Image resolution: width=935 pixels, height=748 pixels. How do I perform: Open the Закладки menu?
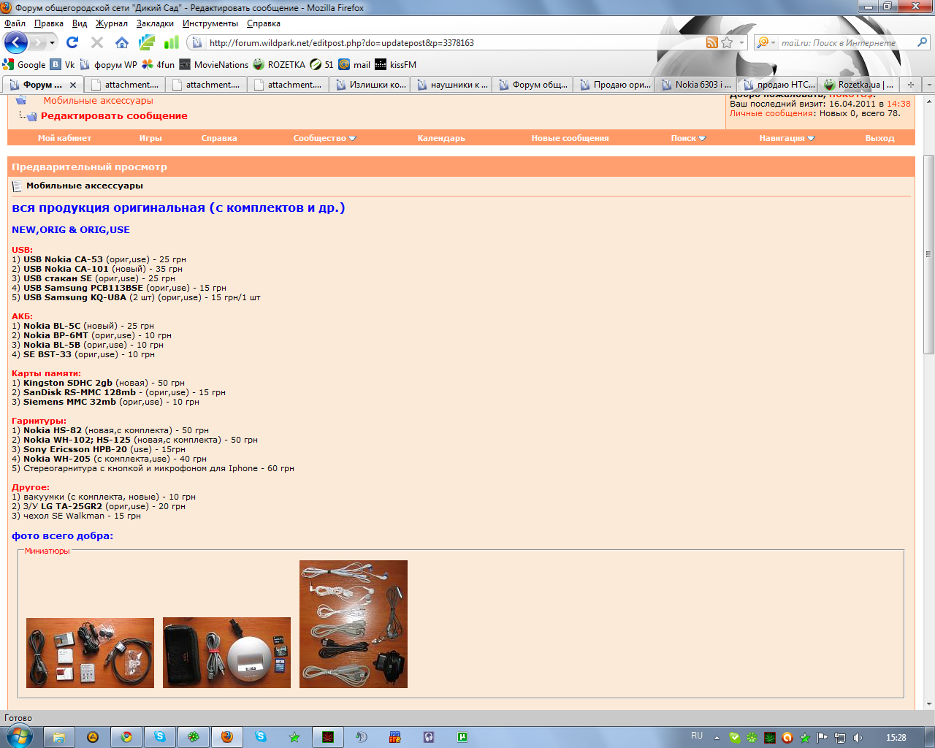155,23
